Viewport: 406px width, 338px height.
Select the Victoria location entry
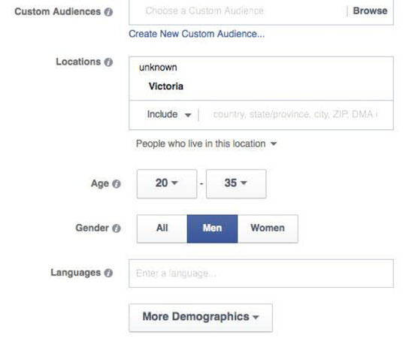(166, 86)
